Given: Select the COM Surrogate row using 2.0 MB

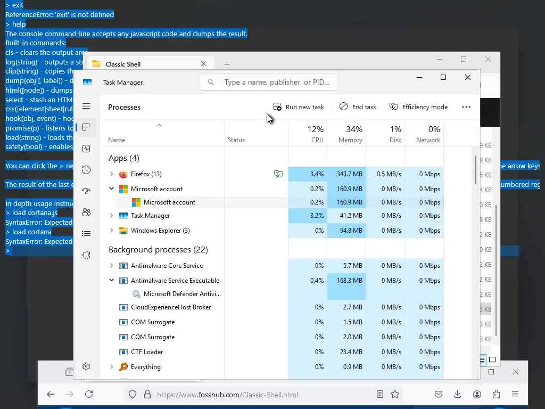Looking at the screenshot, I should [272, 337].
